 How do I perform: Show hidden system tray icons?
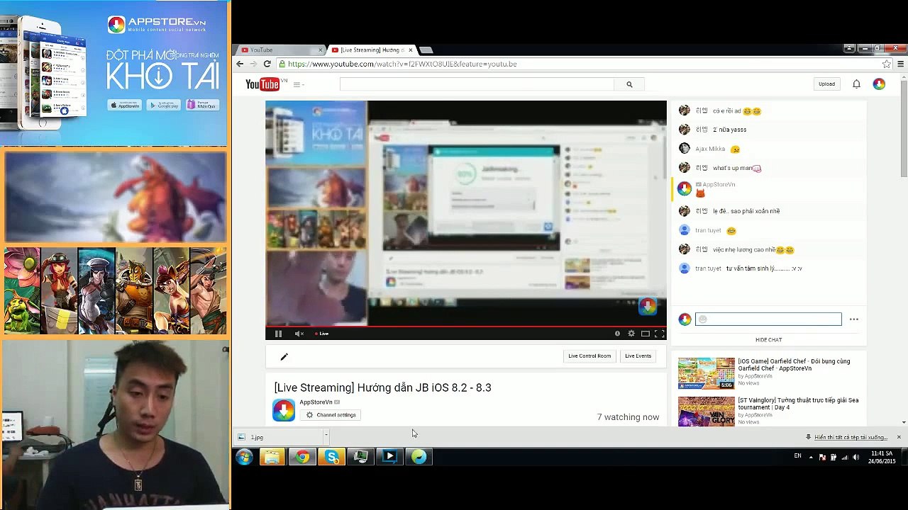(x=811, y=457)
